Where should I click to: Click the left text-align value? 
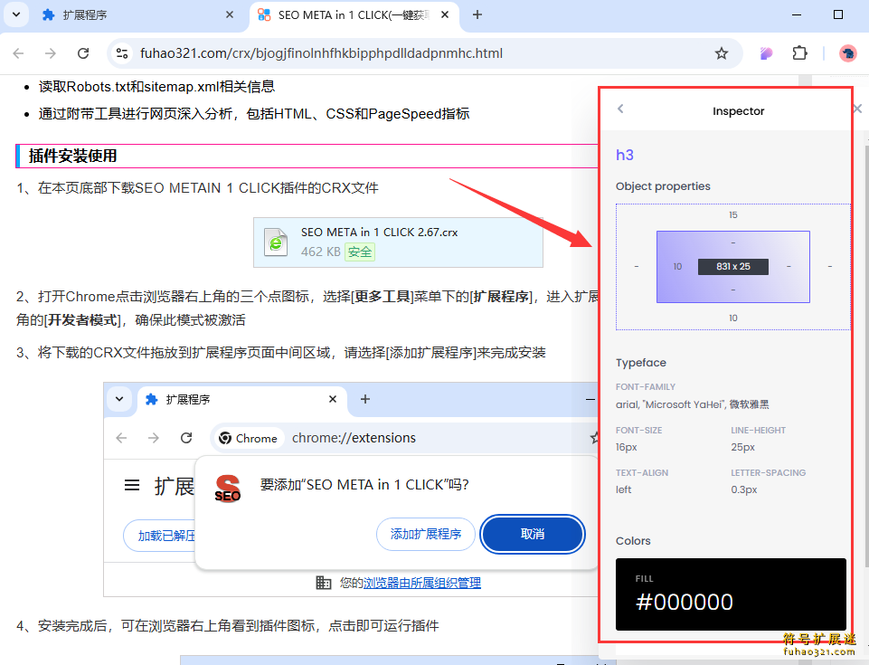pos(623,489)
